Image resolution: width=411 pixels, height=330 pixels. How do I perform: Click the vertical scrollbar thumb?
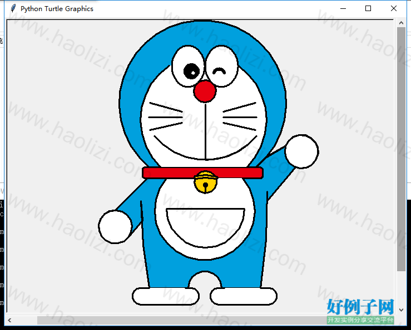tap(401, 149)
